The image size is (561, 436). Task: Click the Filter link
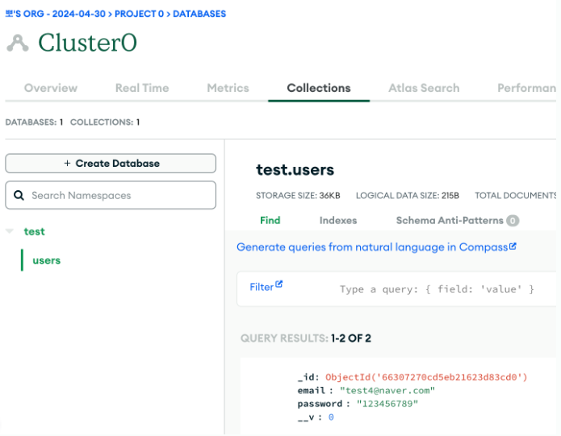coord(262,287)
